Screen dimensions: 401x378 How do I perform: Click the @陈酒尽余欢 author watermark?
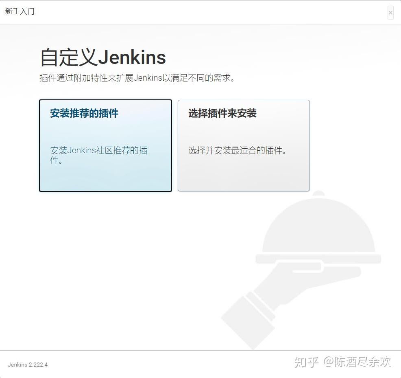(358, 362)
